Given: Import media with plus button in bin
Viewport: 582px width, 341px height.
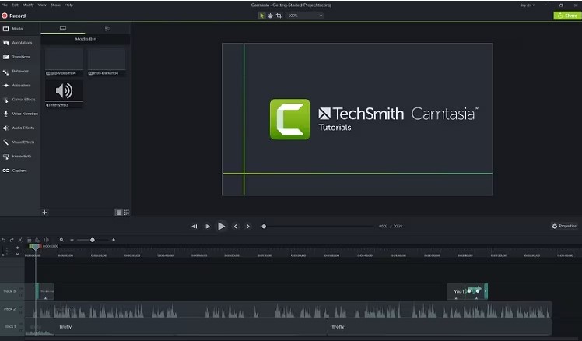Looking at the screenshot, I should point(44,213).
